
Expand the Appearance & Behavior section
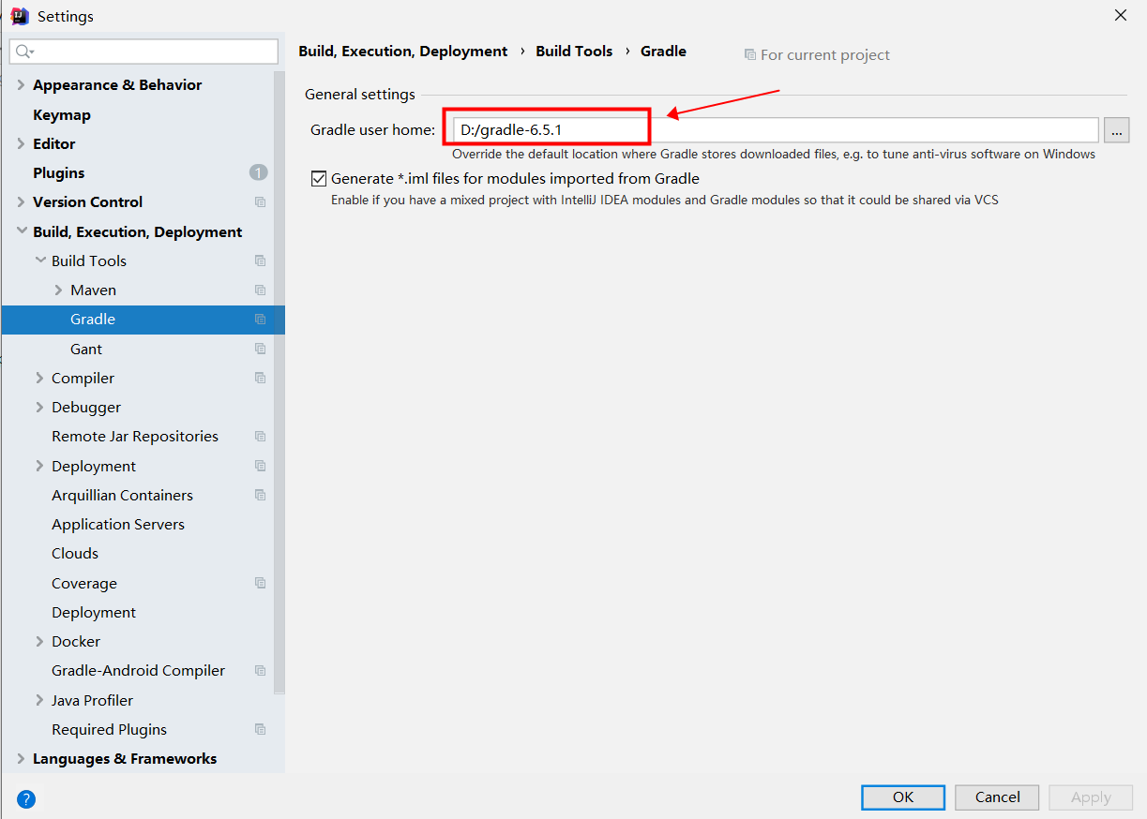pos(21,85)
